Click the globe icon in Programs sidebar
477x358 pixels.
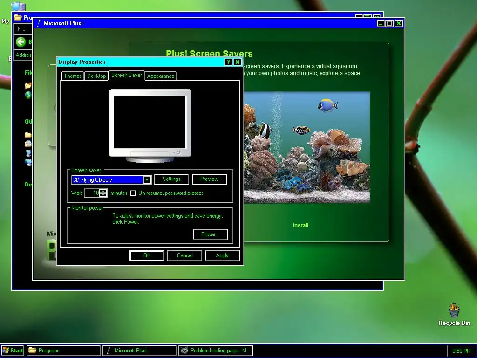[x=28, y=95]
